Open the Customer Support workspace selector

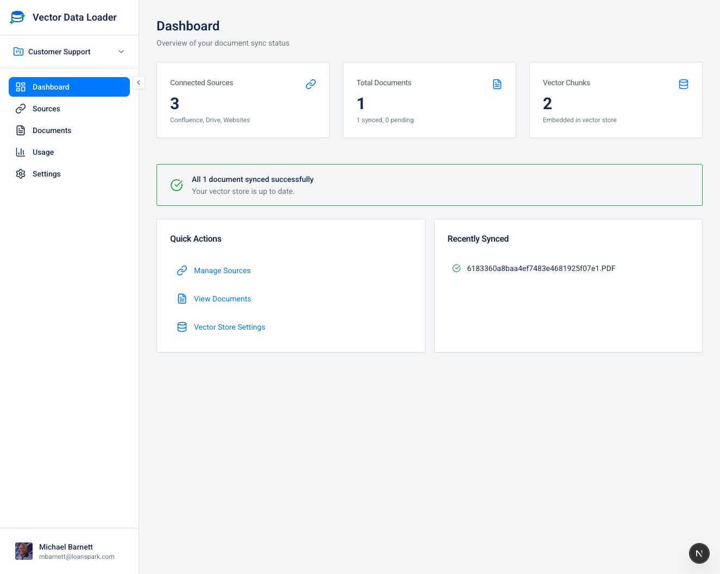60,51
